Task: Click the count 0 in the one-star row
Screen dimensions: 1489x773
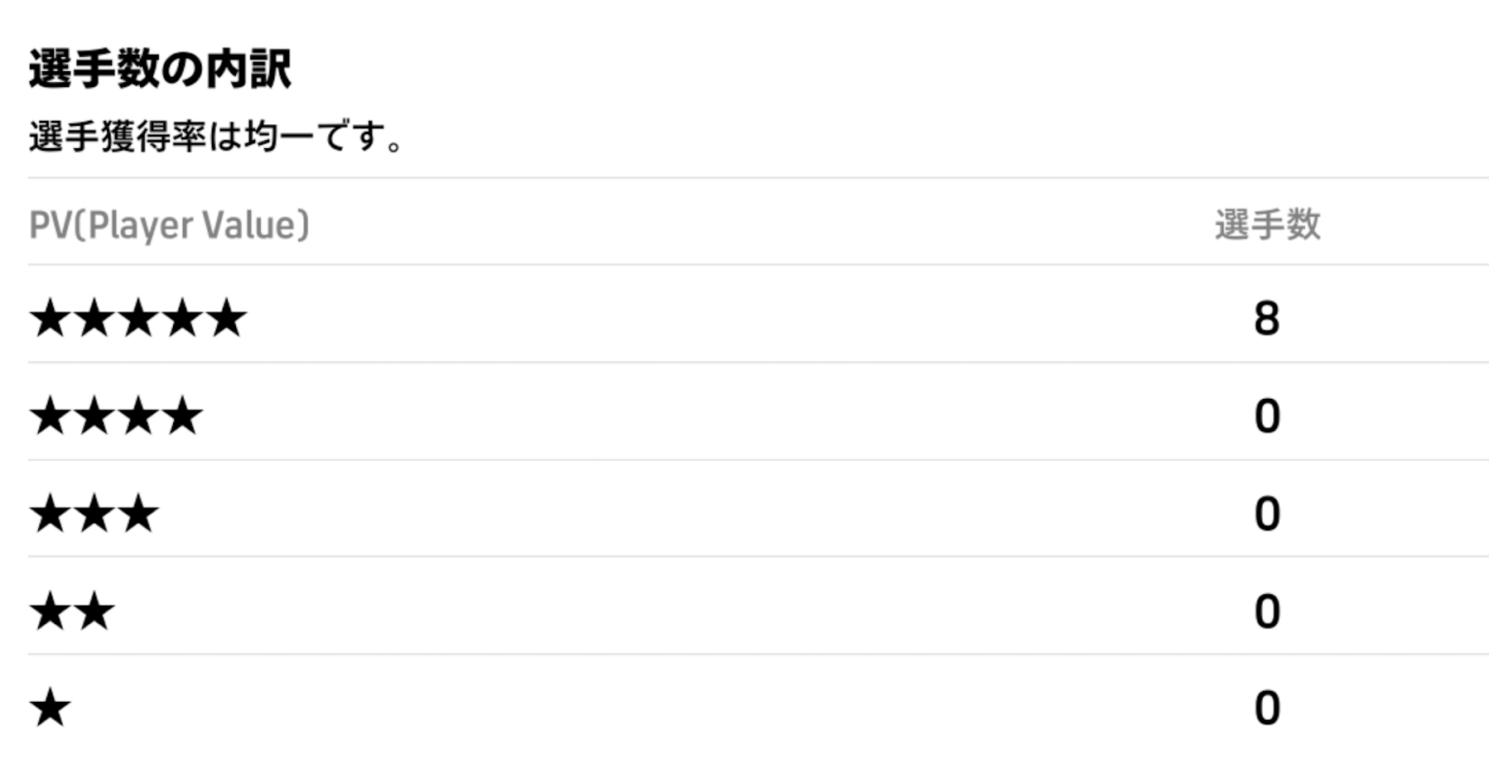Action: click(x=1266, y=708)
